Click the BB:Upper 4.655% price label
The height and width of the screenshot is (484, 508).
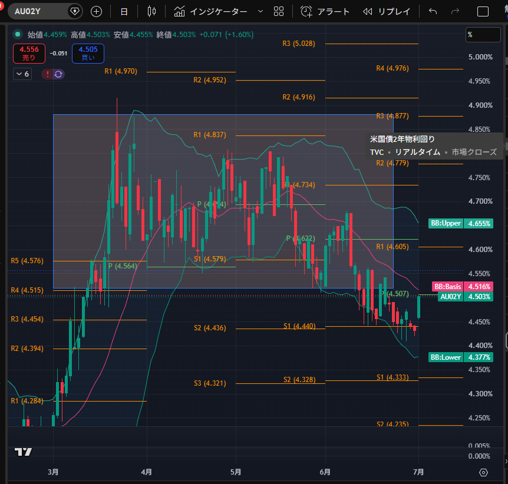pos(461,223)
